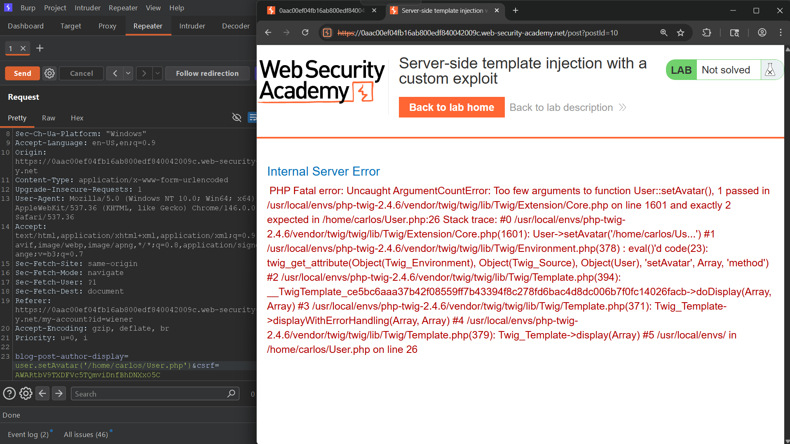
Task: Open the Repeater send settings gear
Action: pos(49,73)
